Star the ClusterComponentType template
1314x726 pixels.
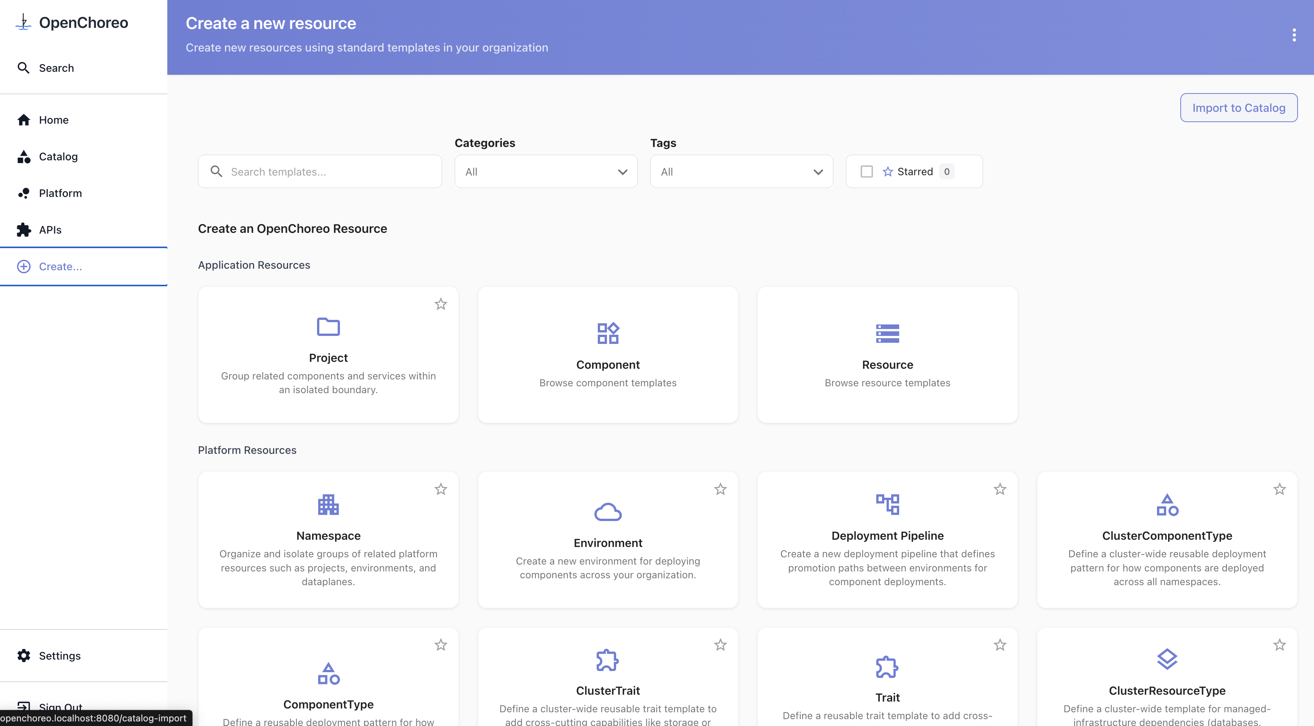(1279, 489)
